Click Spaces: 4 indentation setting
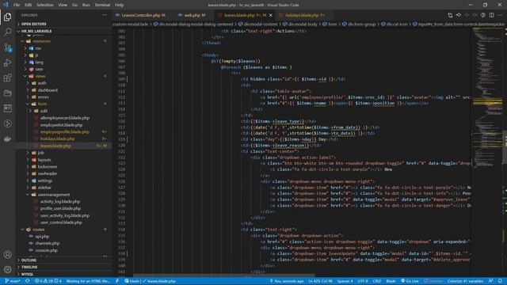Screen dimensions: 507x285 tap(345, 281)
